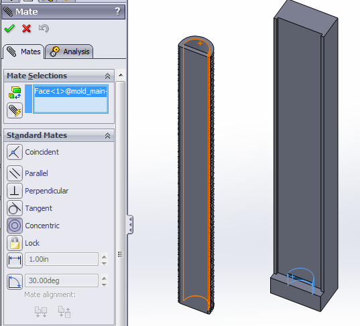Select anti-aligned mate alignment icon

[64, 312]
